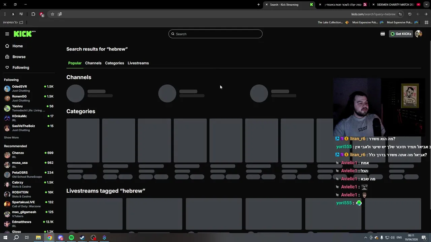Viewport: 431px width, 242px height.
Task: Bookmark this page with the star icon
Action: 53,14
